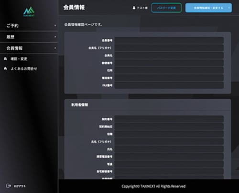239x193 pixels.
Task: Collapse the 会員情報 sidebar chevron
Action: coord(55,48)
